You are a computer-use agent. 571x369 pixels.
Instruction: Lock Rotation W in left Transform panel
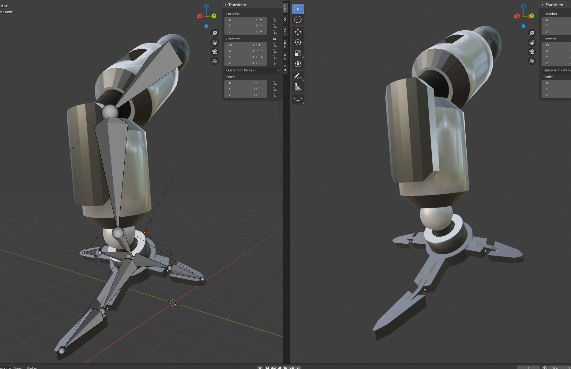275,45
